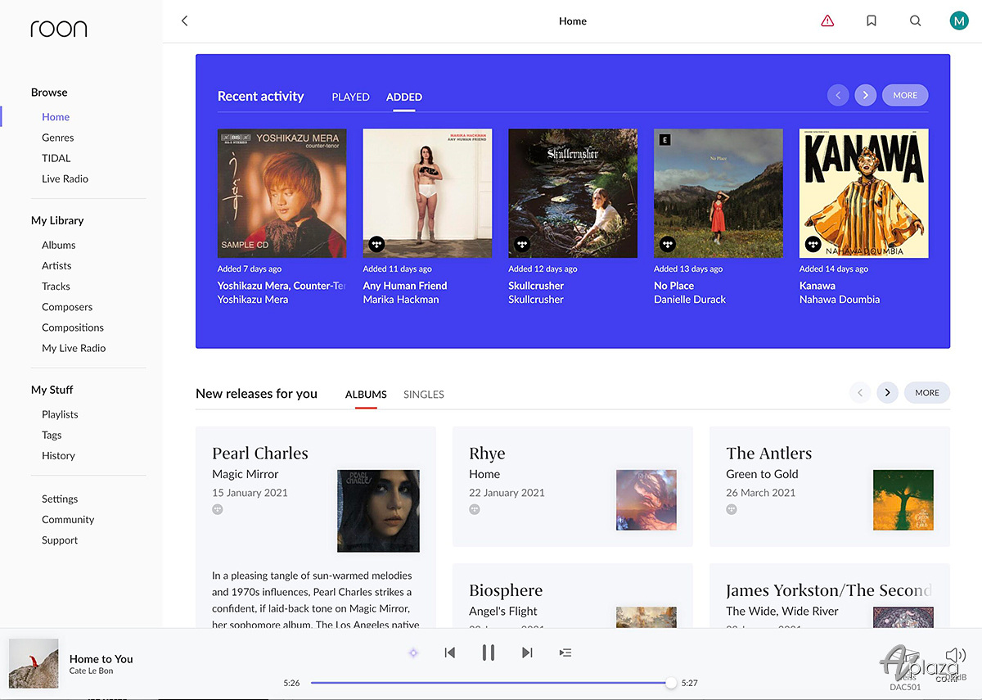Image resolution: width=982 pixels, height=700 pixels.
Task: Open Composers in My Library
Action: (x=67, y=307)
